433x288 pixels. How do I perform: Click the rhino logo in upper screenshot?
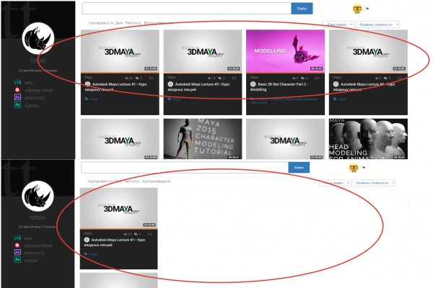[x=38, y=39]
